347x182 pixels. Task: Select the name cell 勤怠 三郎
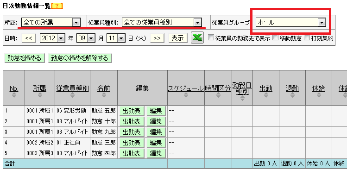click(104, 143)
